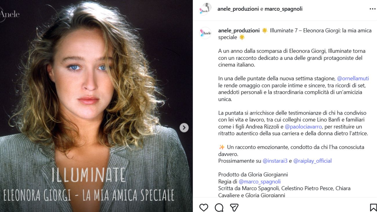Click the Eleonora Giorgi cover photo

[87, 87]
